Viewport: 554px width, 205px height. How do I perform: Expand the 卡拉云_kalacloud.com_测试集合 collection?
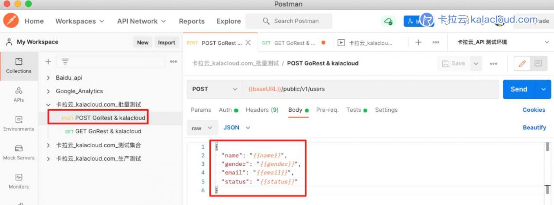48,145
